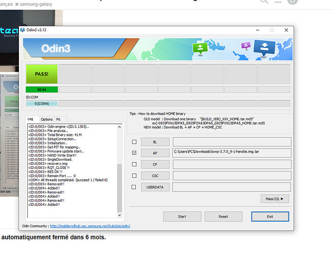Viewport: 334px width, 256px height.
Task: Open the Mass D/L expander button
Action: point(275,199)
